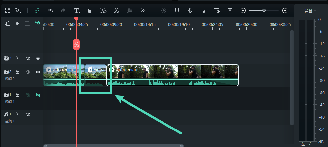
Task: Zoom in the timeline with plus button
Action: (285, 10)
